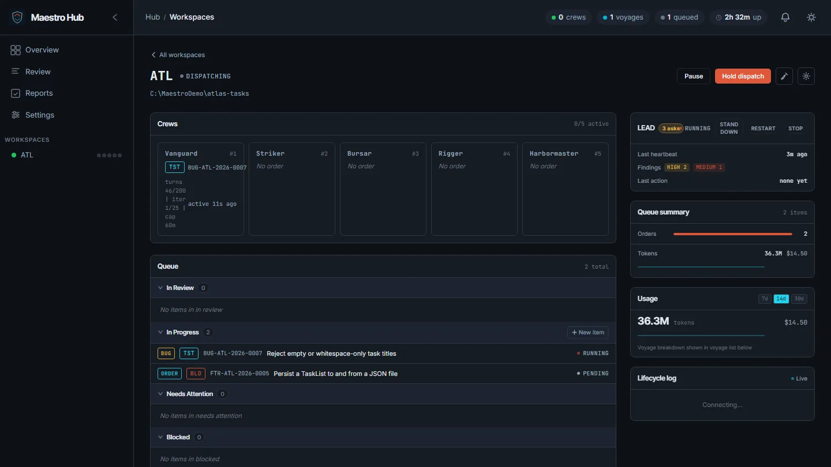Screen dimensions: 831x467
Task: Click the green ATL workspace status dot
Action: tap(14, 155)
